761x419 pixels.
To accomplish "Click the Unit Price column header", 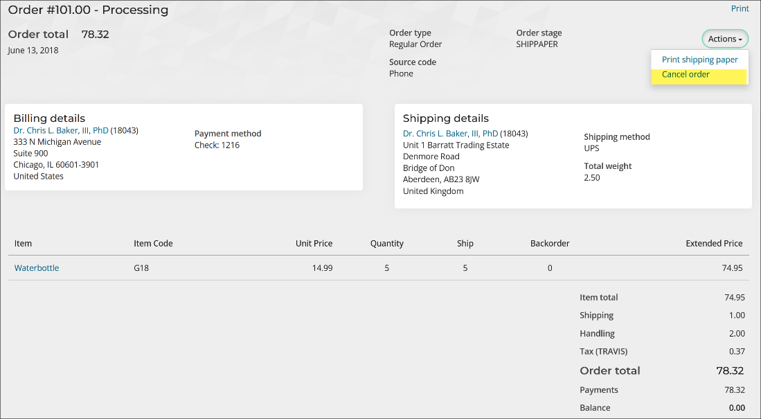I will click(x=314, y=243).
